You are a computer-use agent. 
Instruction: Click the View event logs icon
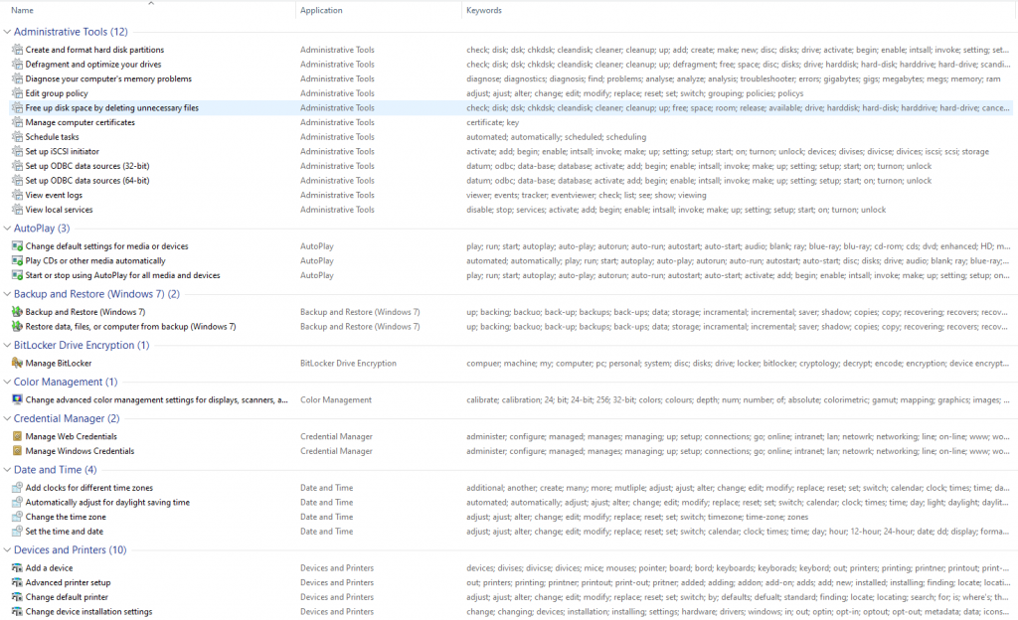[18, 195]
